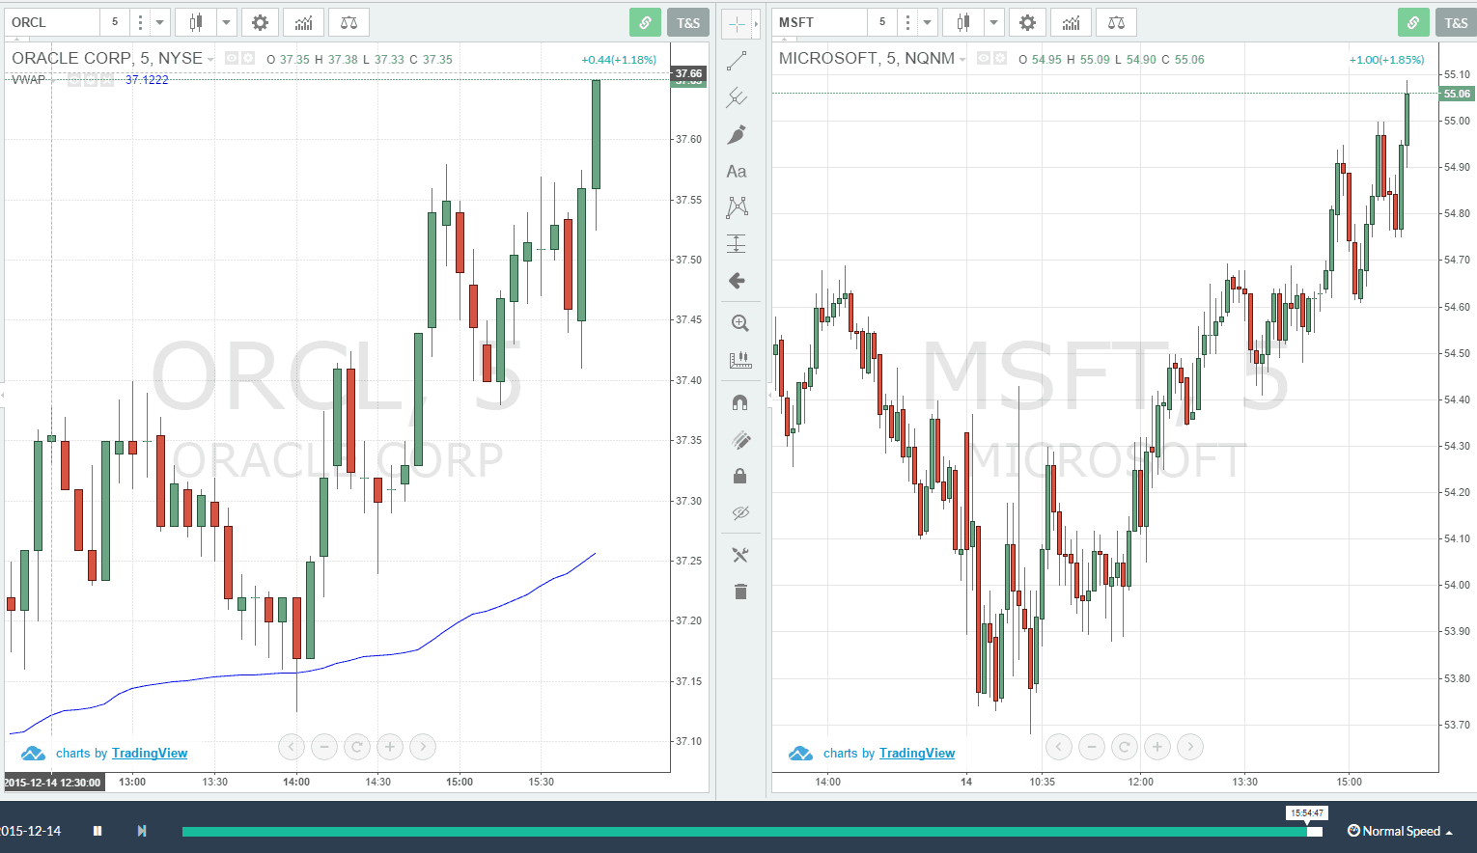Select the XABCD pattern tool
The height and width of the screenshot is (853, 1477).
(x=737, y=206)
